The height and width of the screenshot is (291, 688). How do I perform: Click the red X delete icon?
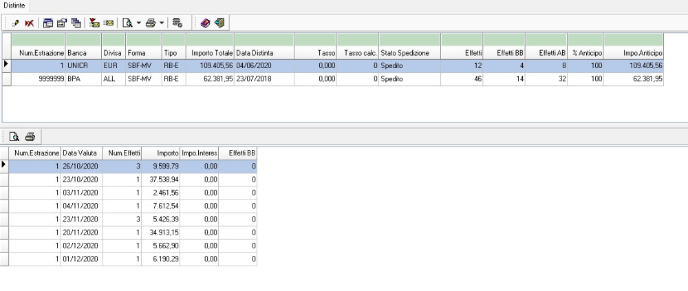28,23
